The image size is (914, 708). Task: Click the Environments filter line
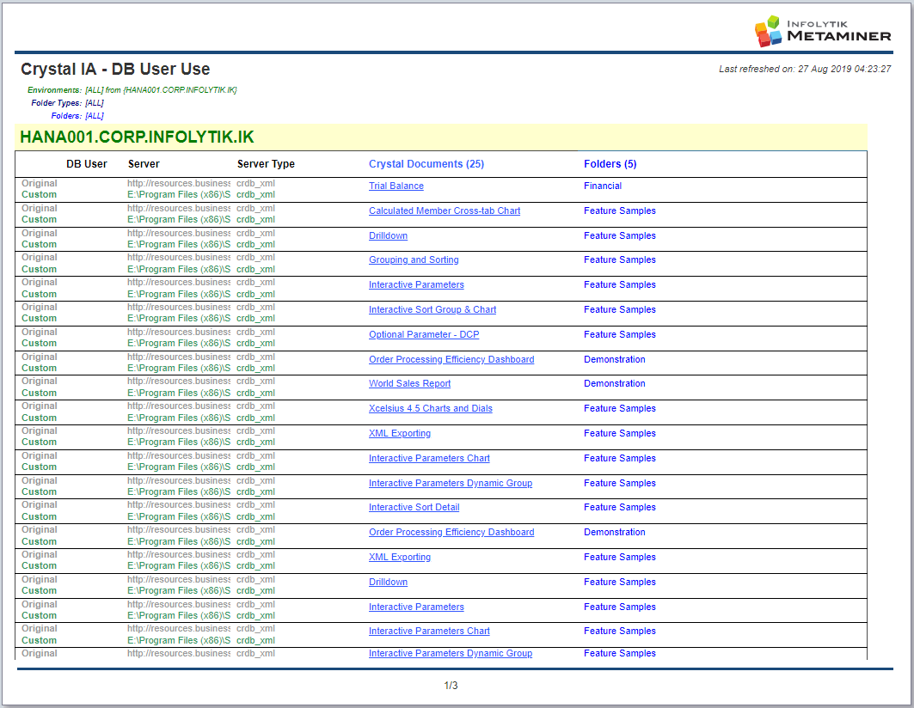132,89
